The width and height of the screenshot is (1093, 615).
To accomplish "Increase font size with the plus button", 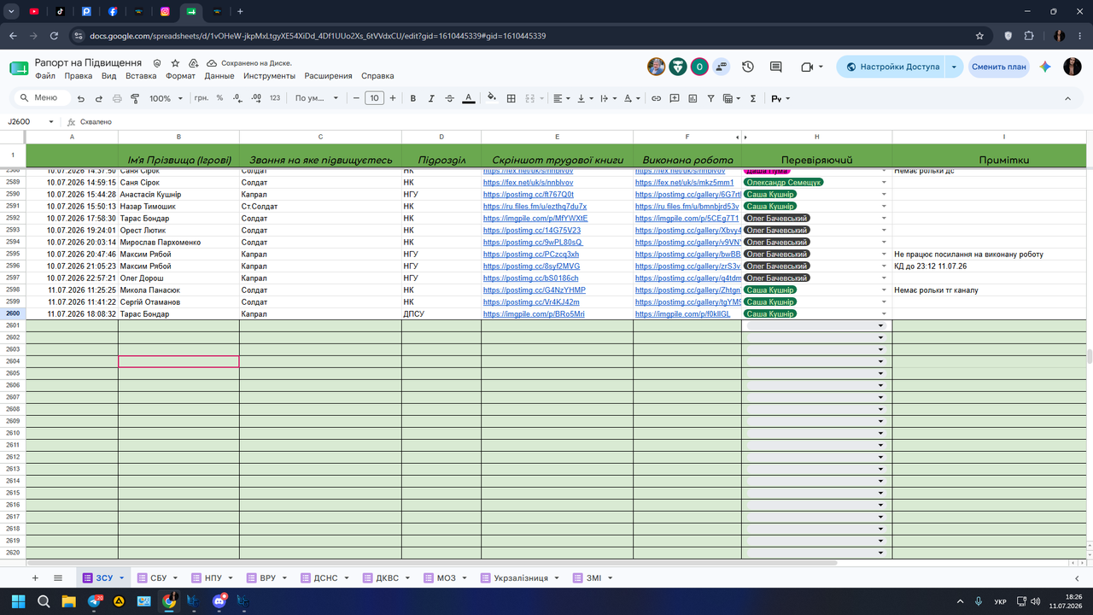I will 393,98.
